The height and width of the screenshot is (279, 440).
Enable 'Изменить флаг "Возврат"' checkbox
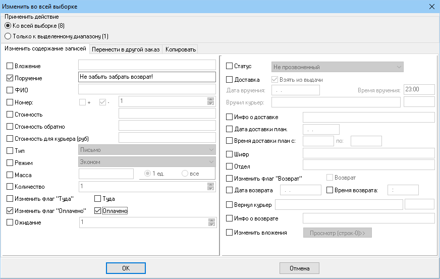(229, 178)
